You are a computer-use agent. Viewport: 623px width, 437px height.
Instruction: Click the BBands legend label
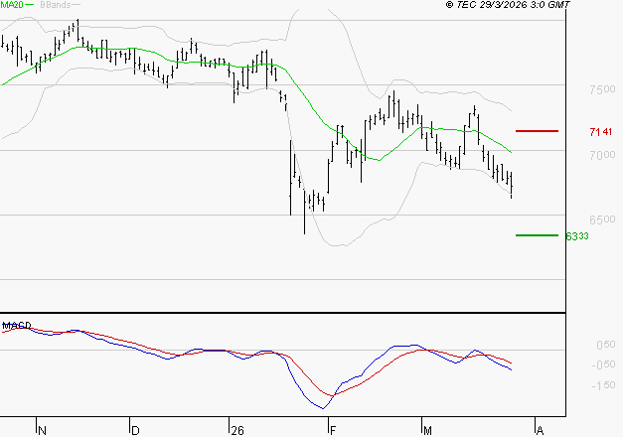coord(55,4)
